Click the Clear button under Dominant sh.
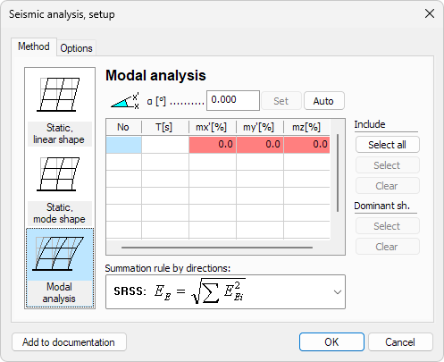 pos(387,247)
